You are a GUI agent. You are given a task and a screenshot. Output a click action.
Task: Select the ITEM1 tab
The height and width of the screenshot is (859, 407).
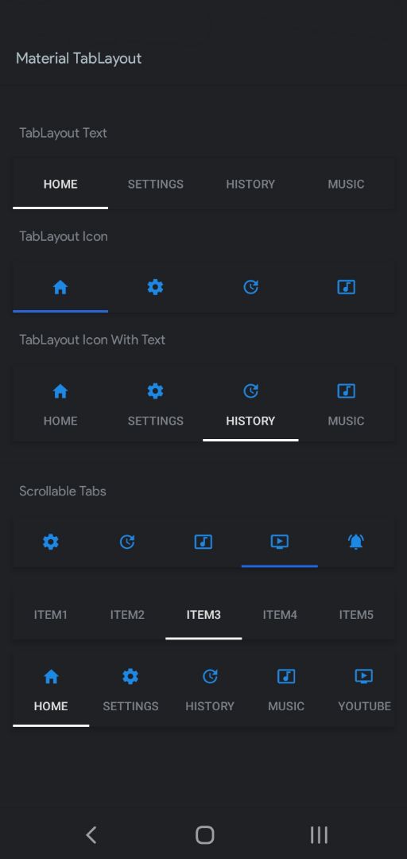51,615
